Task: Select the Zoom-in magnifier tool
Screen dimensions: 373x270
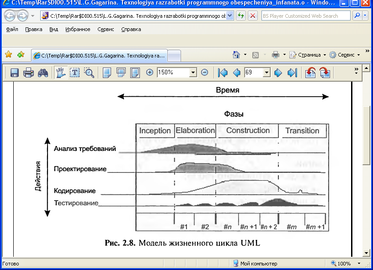Action: [x=90, y=73]
